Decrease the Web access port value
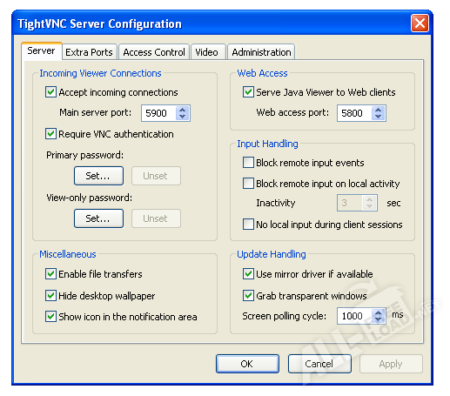 point(378,117)
